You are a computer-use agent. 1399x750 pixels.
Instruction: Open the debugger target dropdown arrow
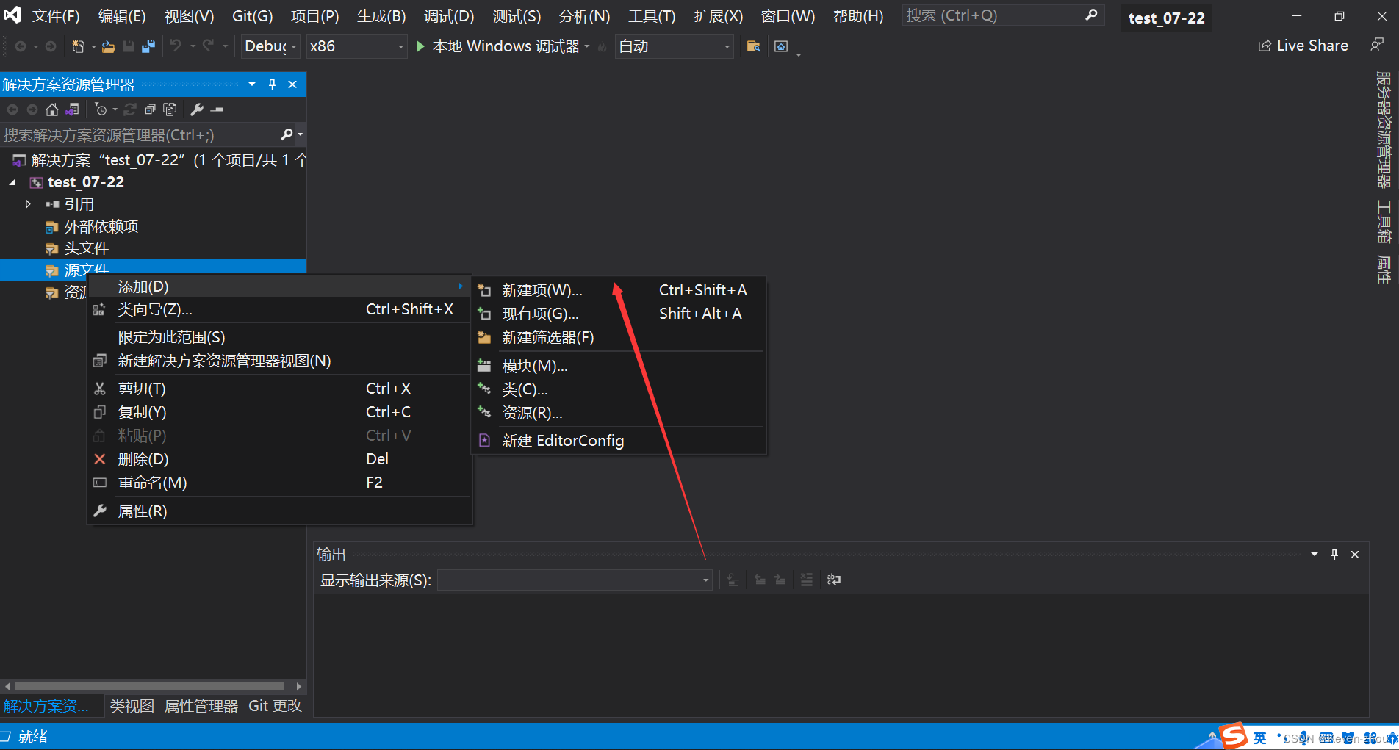587,46
